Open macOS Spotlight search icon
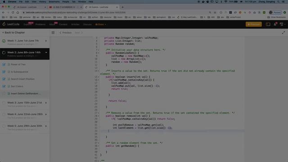The image size is (288, 162). pyautogui.click(x=279, y=2)
